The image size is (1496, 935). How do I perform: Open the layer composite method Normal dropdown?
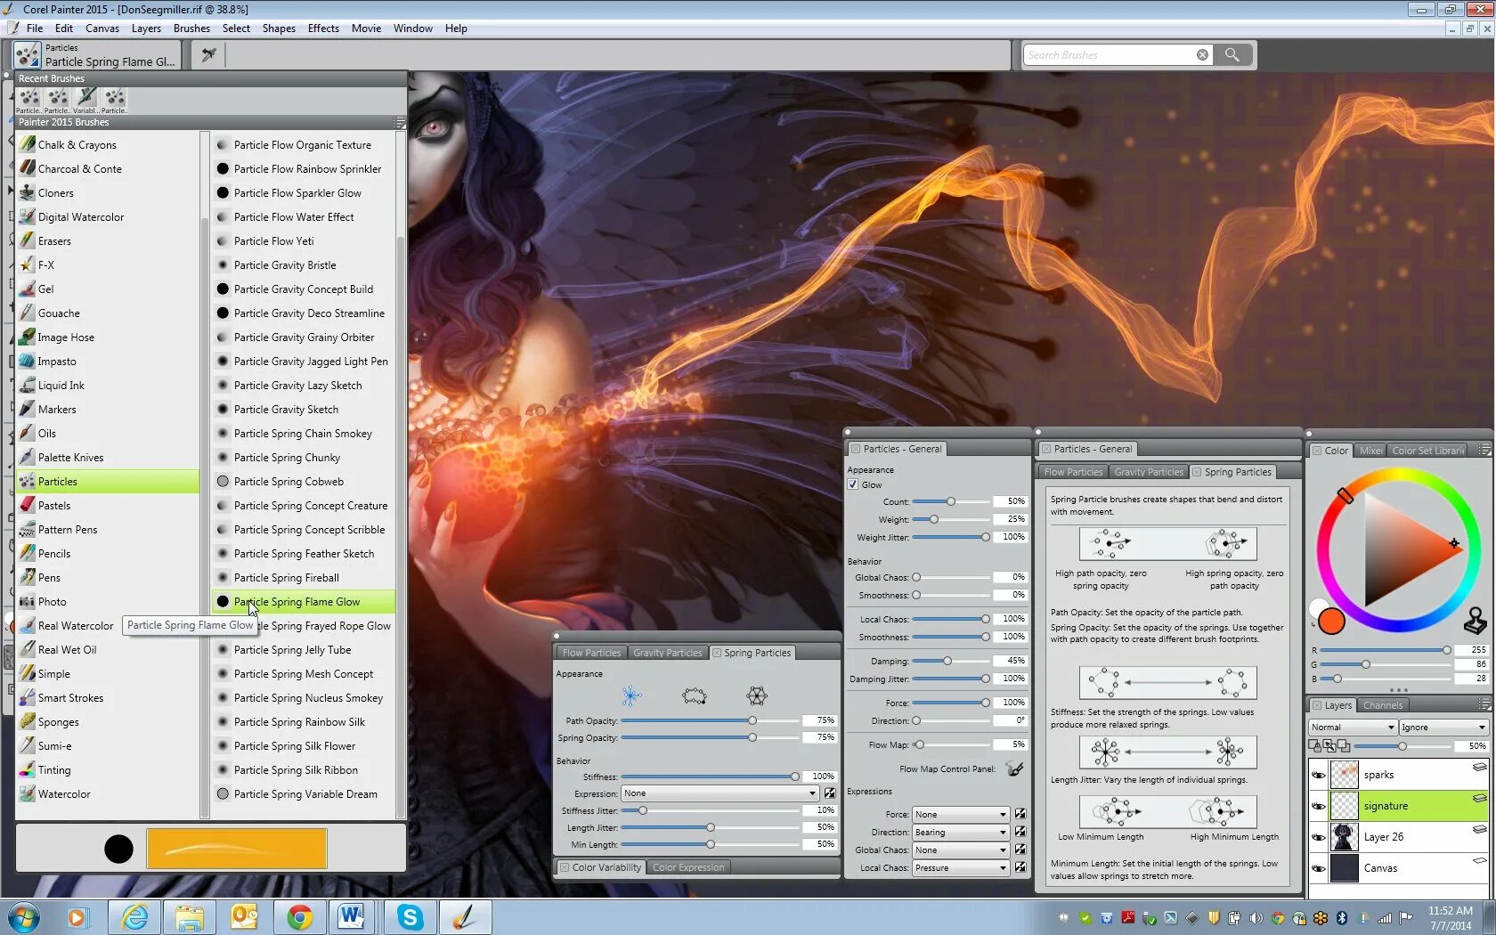[1352, 727]
